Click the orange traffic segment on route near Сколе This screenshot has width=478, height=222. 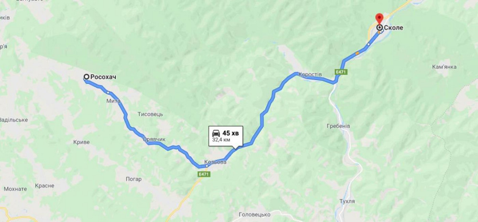[357, 54]
